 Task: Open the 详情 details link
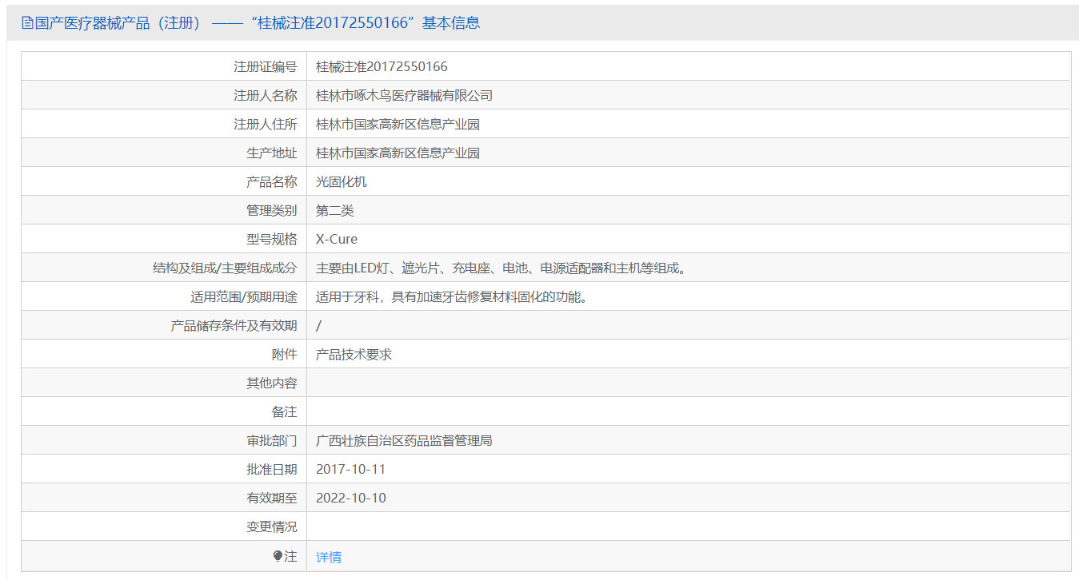329,557
